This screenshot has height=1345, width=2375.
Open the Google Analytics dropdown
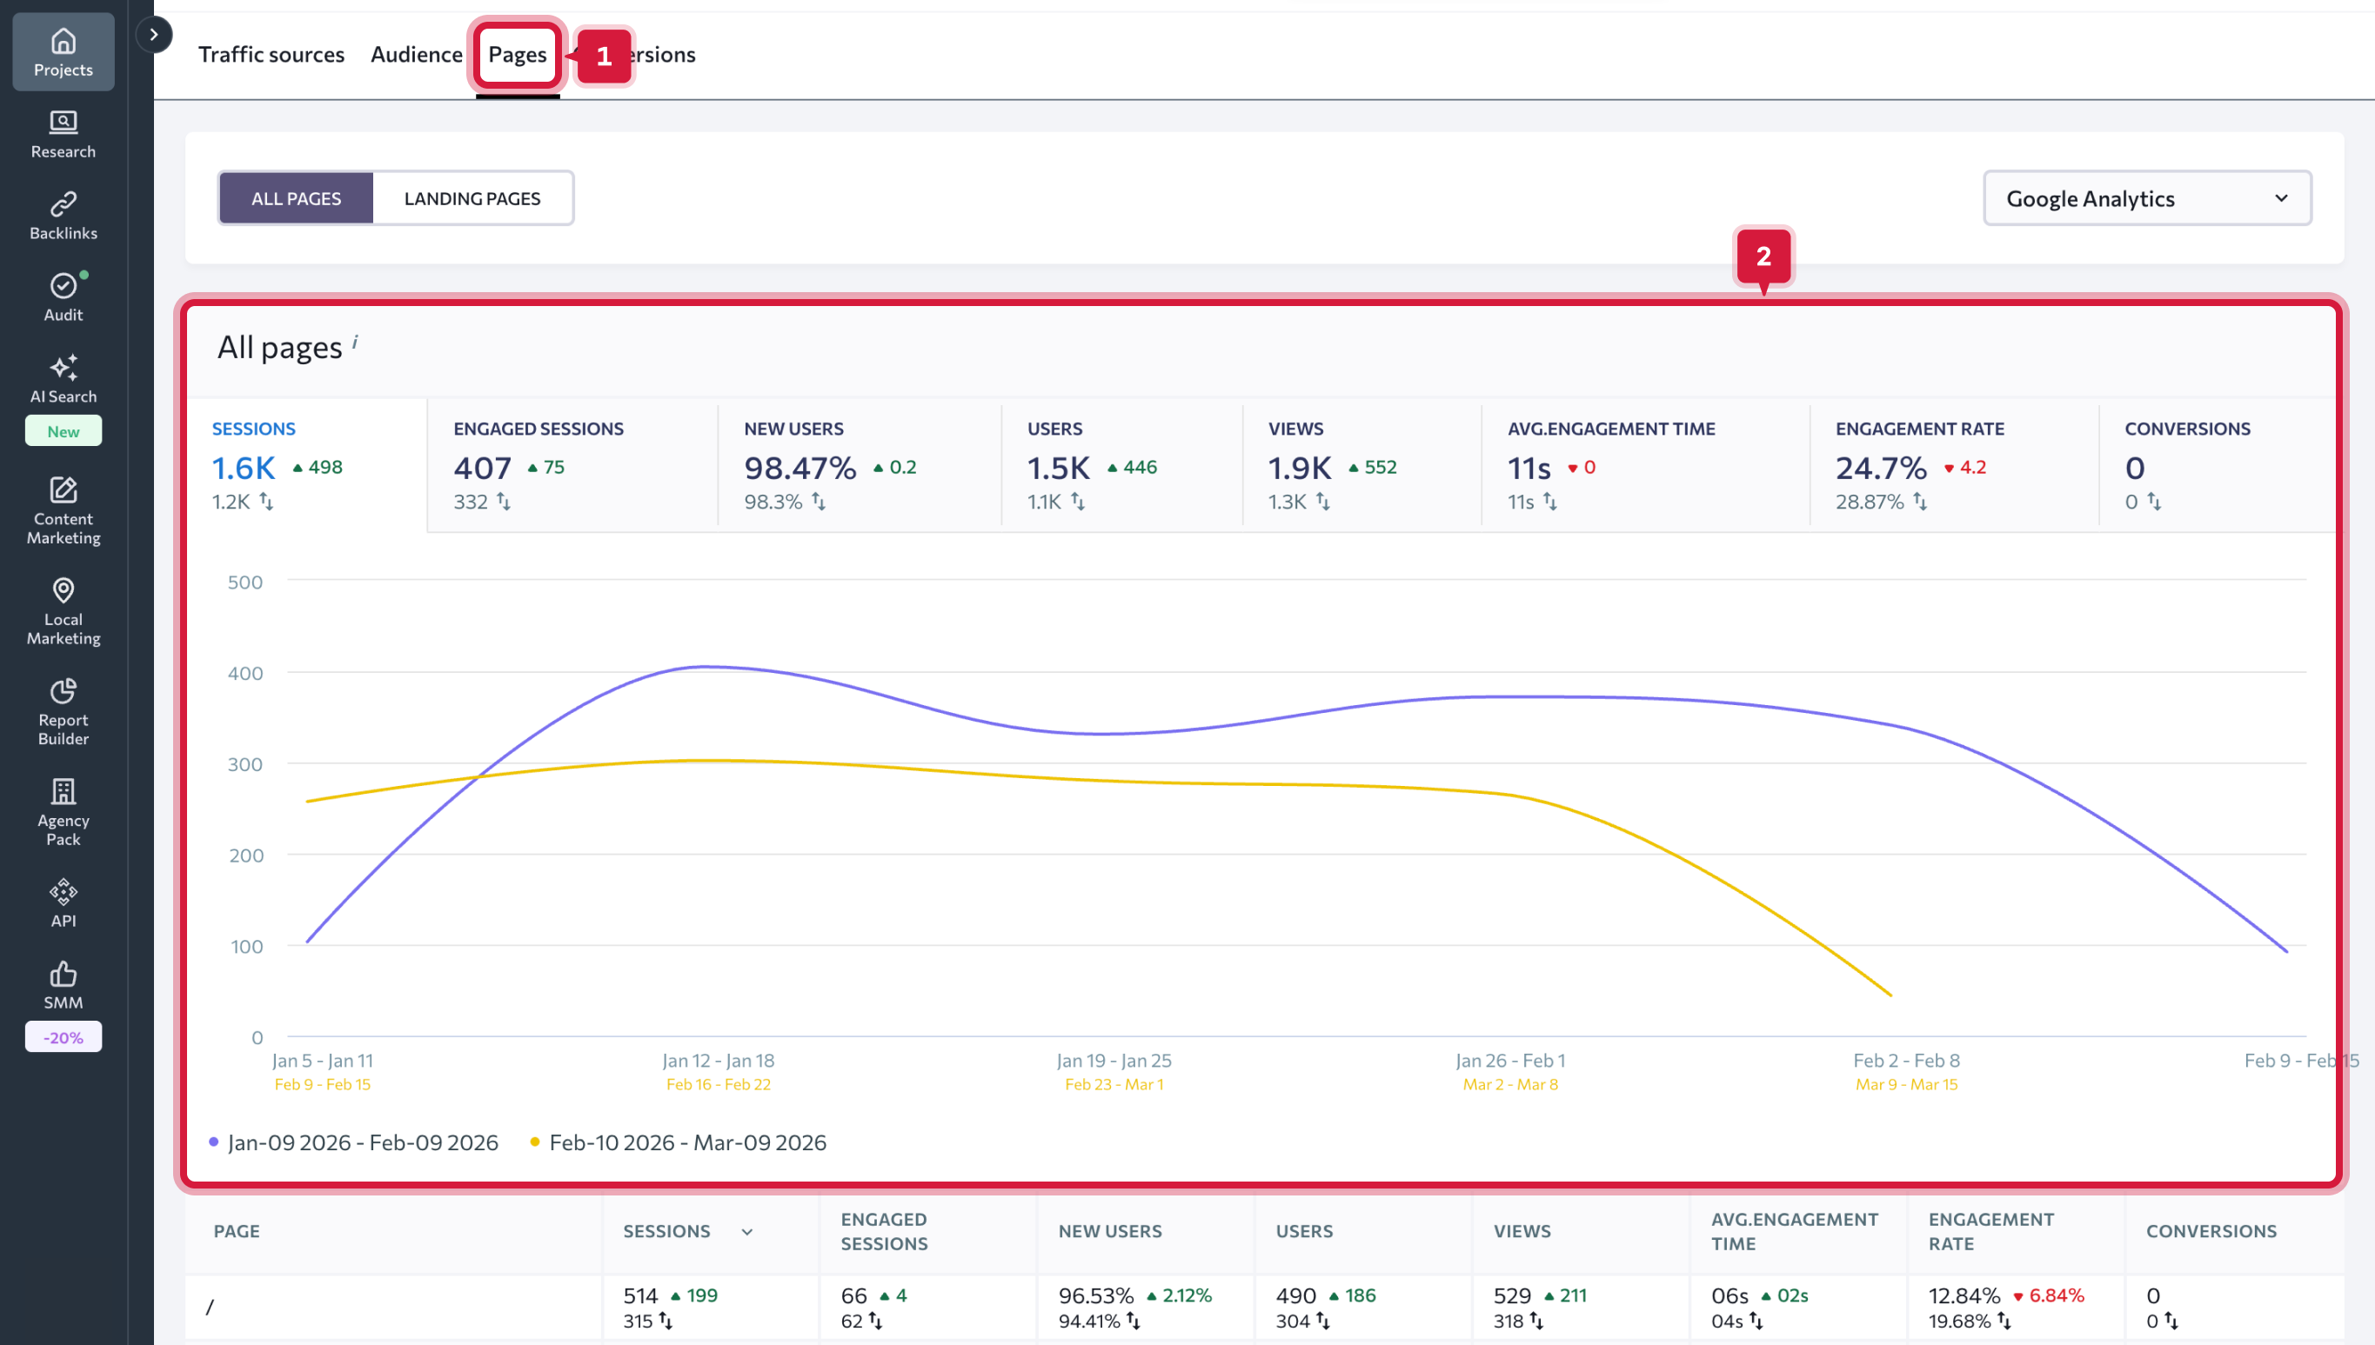[2146, 198]
